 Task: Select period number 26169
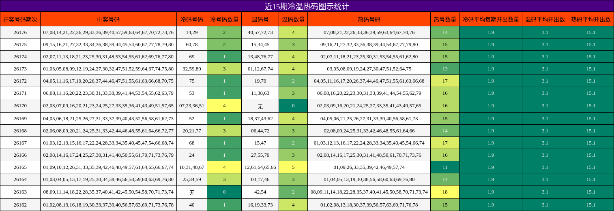20,119
